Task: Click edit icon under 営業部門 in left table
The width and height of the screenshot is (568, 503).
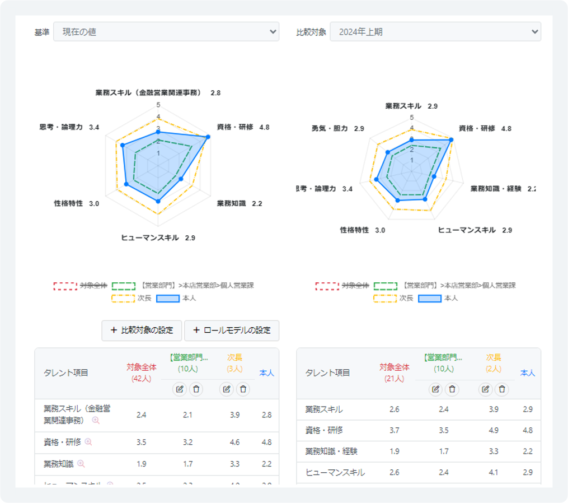Action: 179,389
